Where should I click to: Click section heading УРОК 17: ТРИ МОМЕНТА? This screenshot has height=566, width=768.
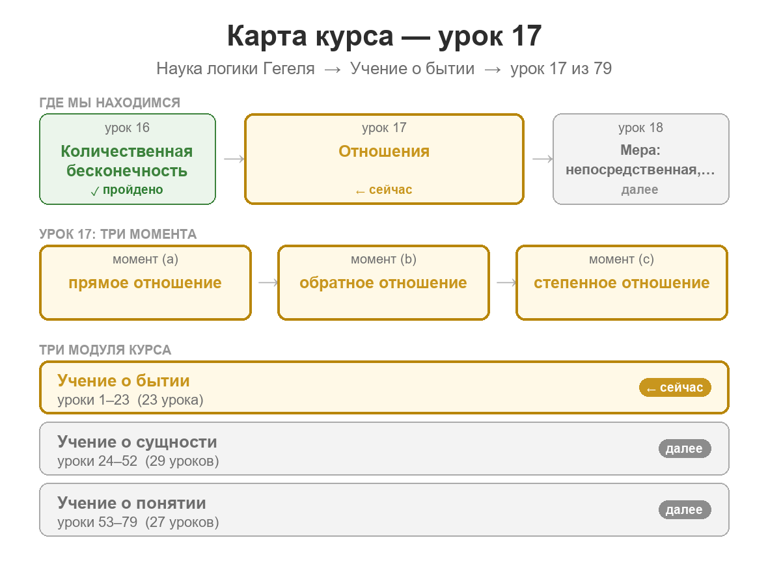click(118, 234)
